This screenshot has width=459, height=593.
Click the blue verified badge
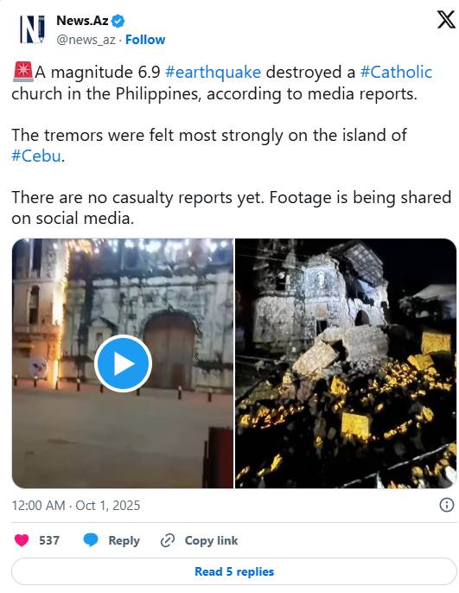[118, 21]
